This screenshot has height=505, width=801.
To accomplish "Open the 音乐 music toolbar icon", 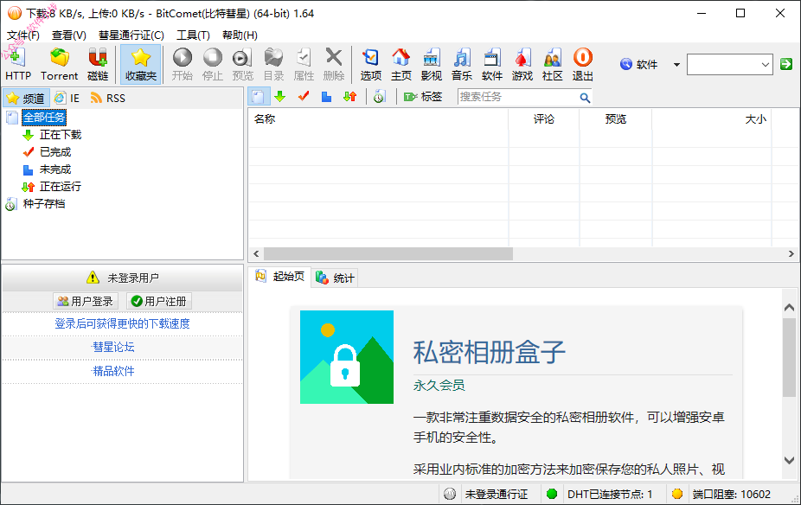I will click(x=461, y=64).
